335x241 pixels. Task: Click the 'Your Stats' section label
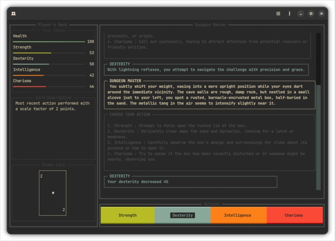[x=53, y=30]
